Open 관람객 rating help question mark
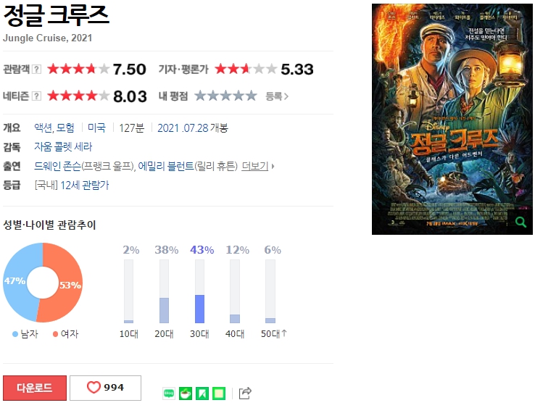Image resolution: width=535 pixels, height=408 pixels. pyautogui.click(x=36, y=70)
